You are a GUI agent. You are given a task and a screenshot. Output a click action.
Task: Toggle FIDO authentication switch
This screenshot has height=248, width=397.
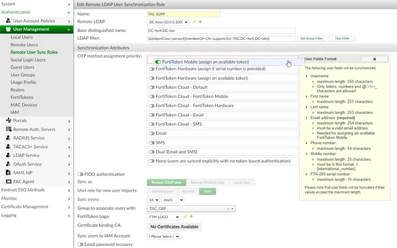[x=80, y=174]
